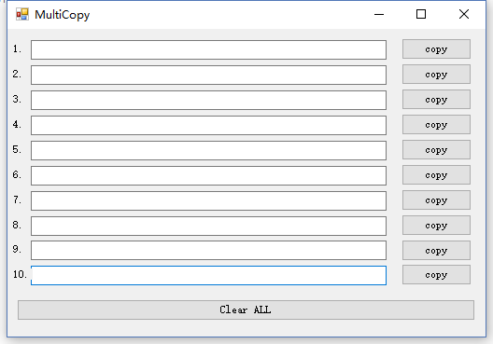Click the Clear ALL button

246,310
